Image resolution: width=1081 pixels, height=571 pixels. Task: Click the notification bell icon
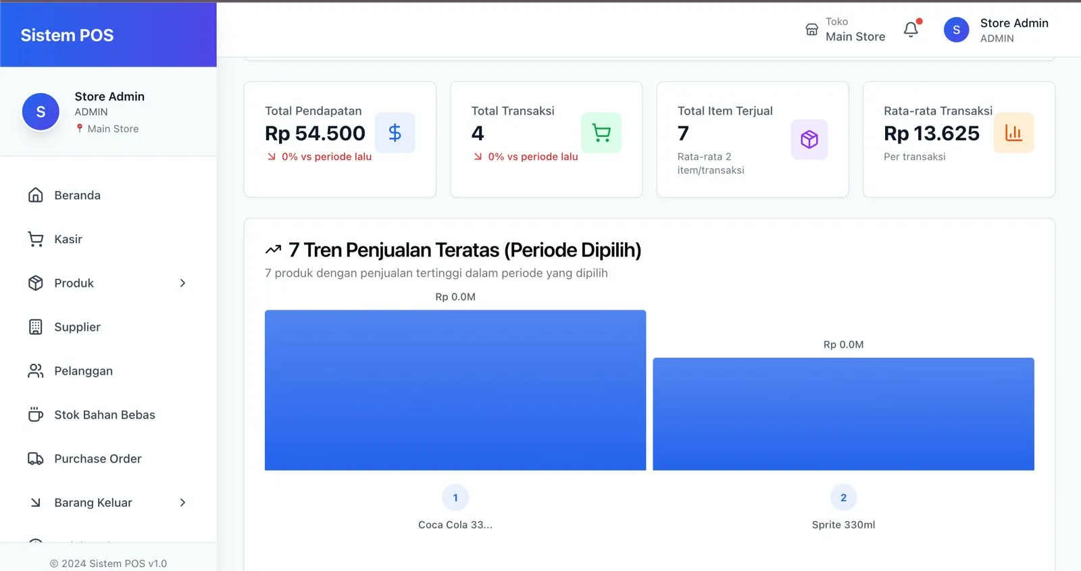pyautogui.click(x=911, y=30)
